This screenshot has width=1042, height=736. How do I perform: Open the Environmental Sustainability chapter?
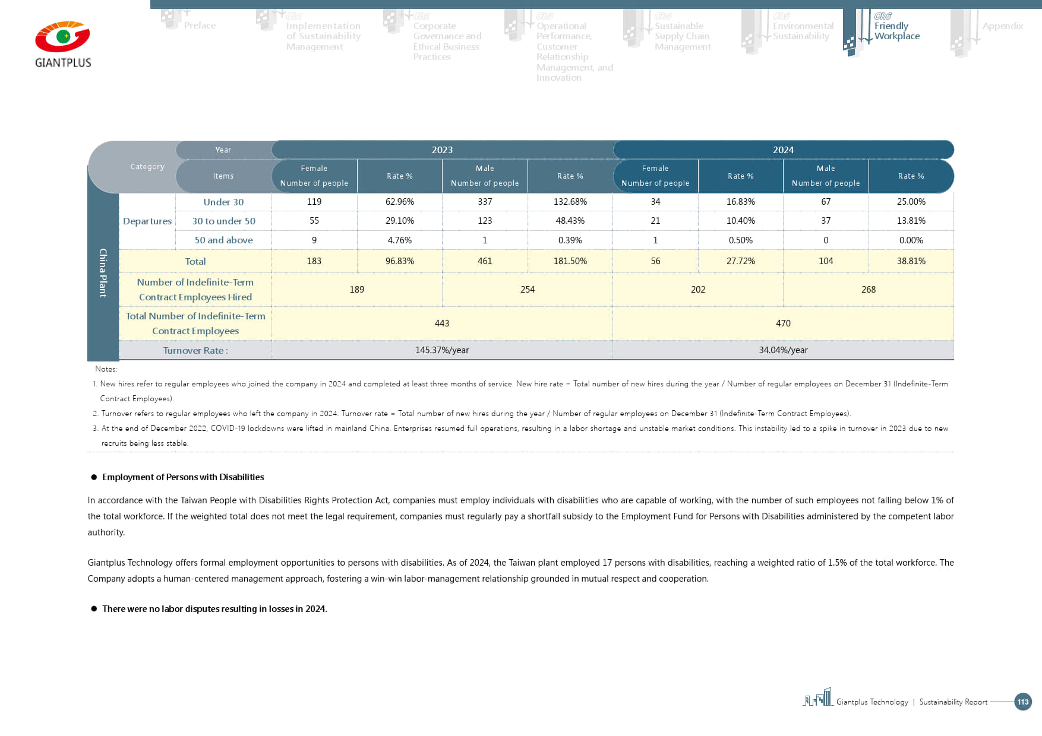pyautogui.click(x=803, y=31)
